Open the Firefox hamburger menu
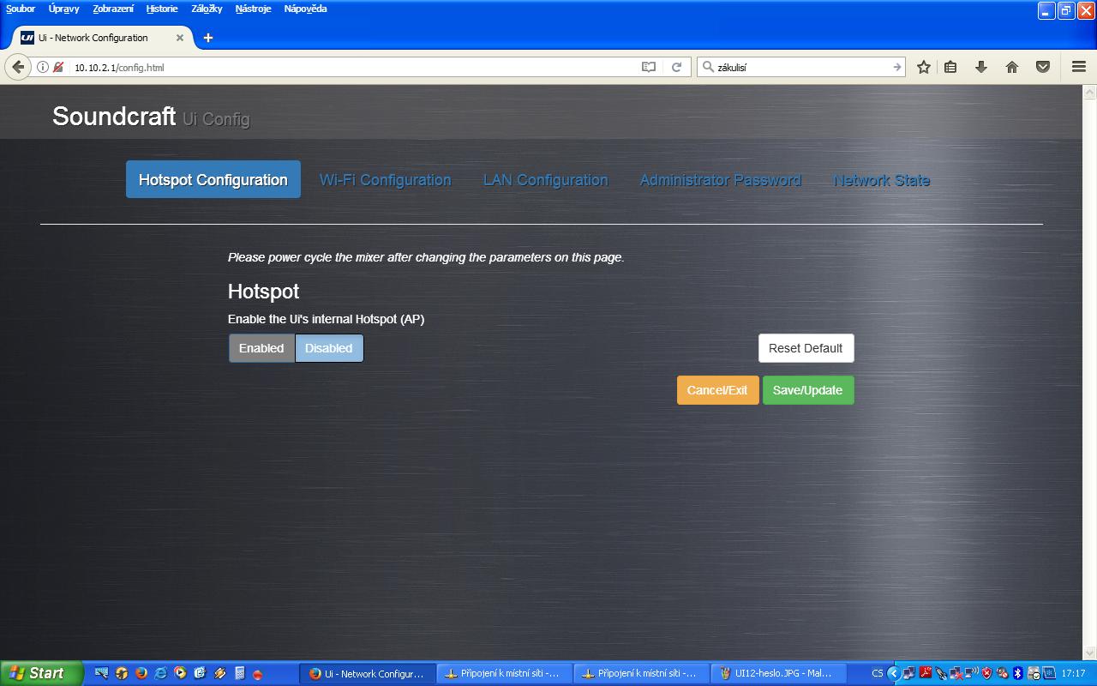1097x686 pixels. 1079,67
